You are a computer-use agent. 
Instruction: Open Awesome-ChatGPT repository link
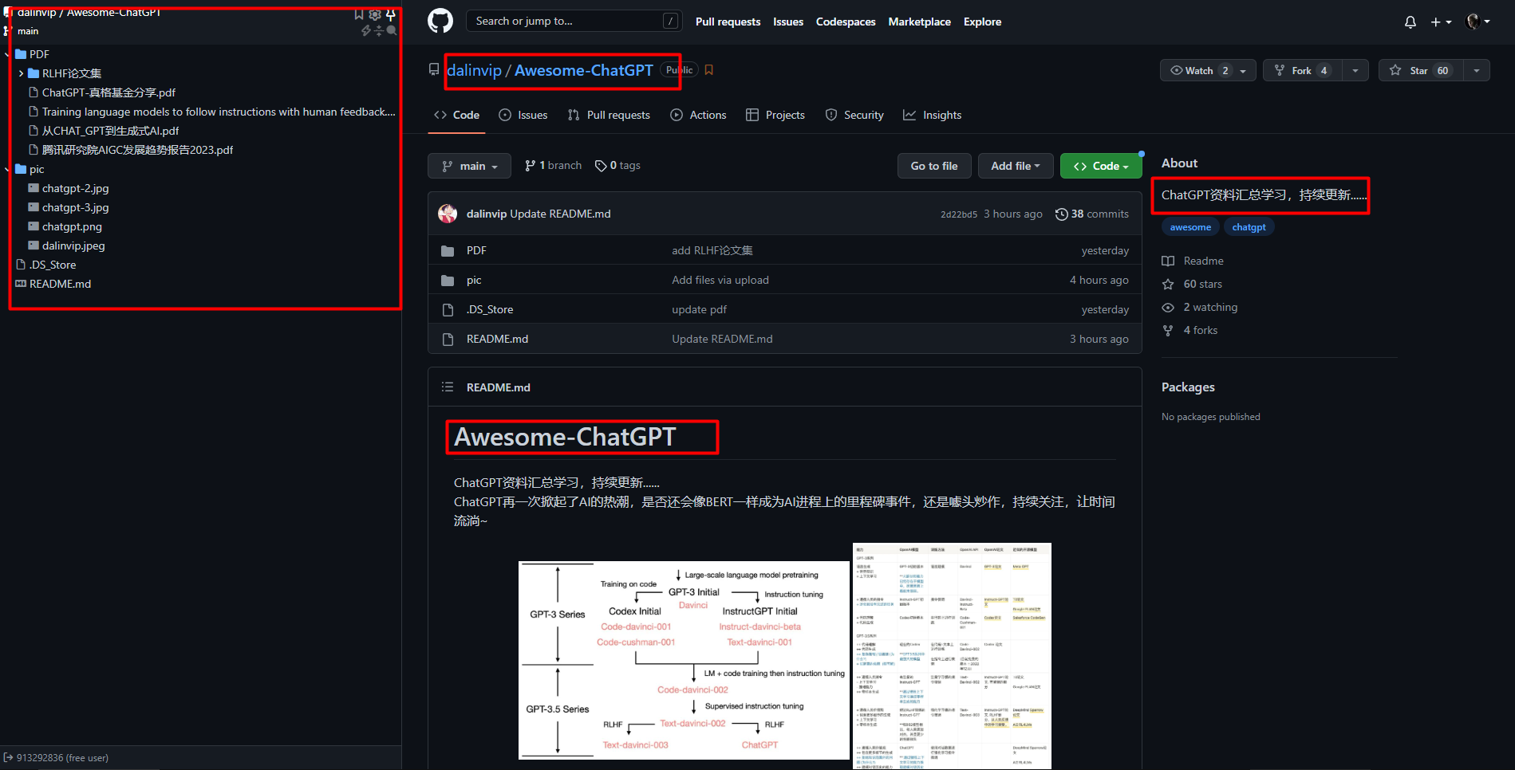(x=584, y=70)
